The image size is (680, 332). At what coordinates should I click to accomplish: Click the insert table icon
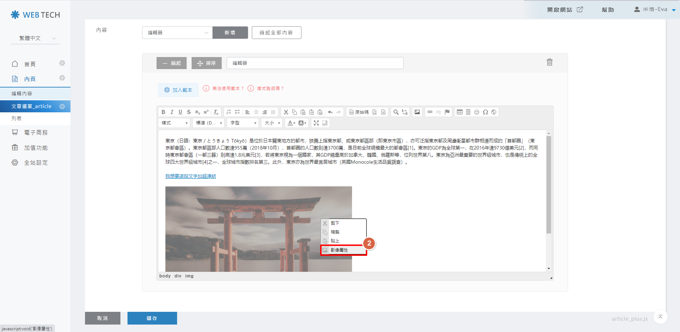click(x=460, y=112)
